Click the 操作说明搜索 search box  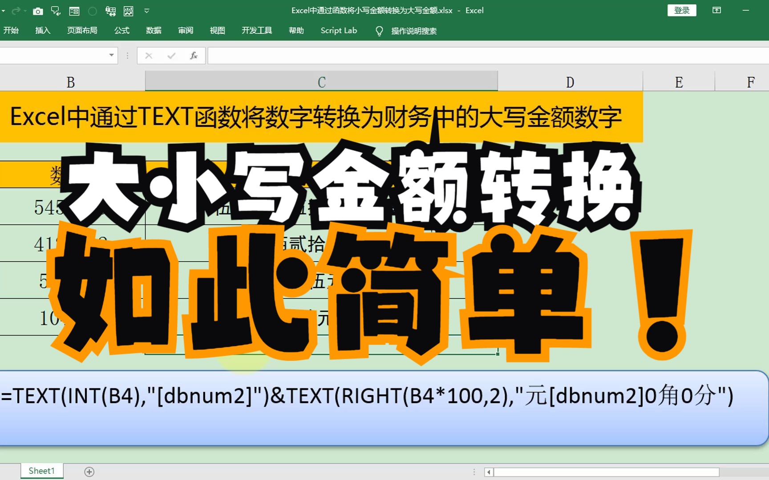point(414,31)
